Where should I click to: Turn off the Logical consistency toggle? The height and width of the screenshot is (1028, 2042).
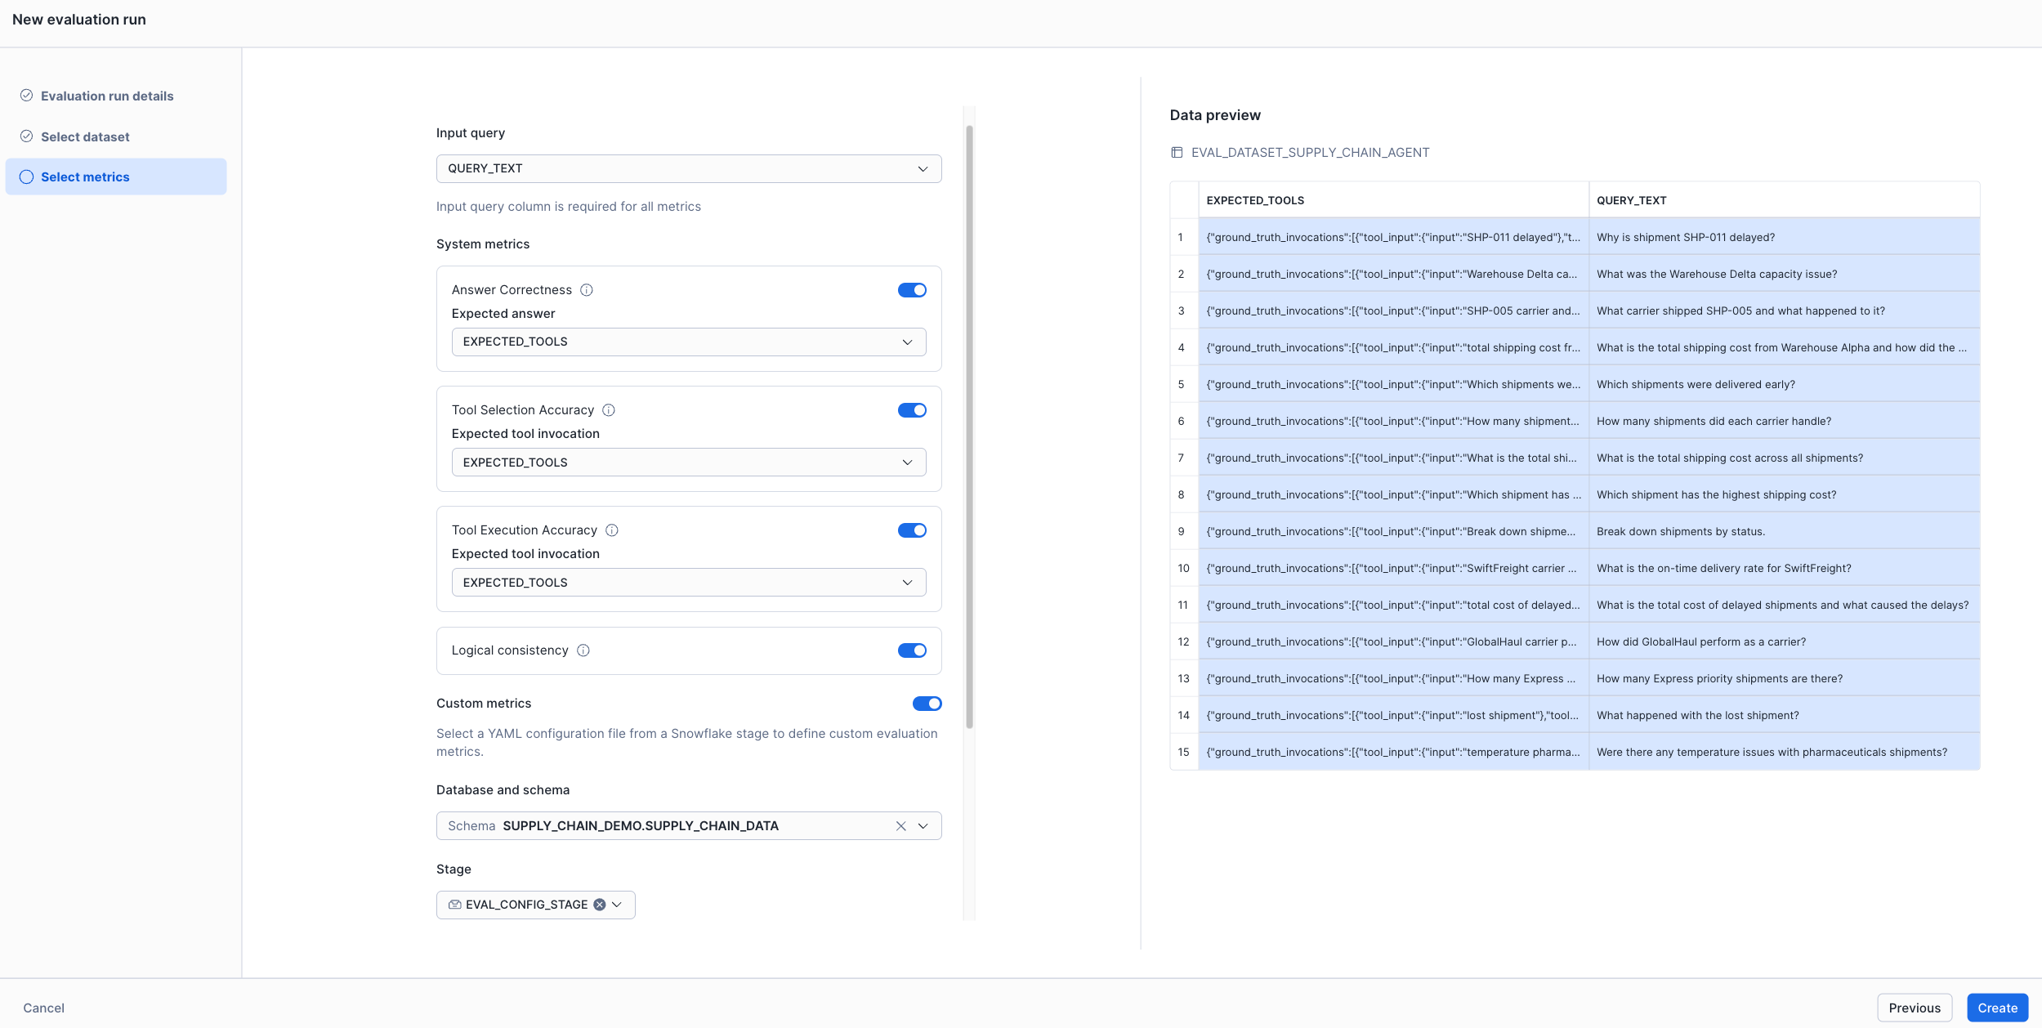point(913,650)
